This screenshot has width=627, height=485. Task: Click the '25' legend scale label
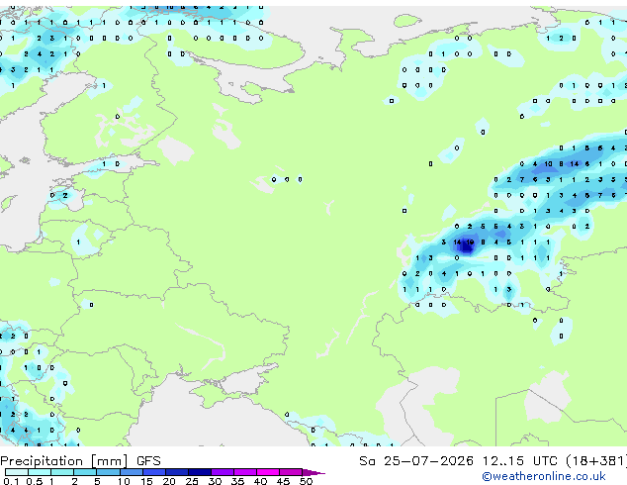click(192, 481)
